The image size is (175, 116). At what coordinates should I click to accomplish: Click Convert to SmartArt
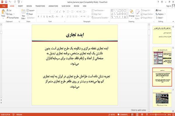point(100,18)
